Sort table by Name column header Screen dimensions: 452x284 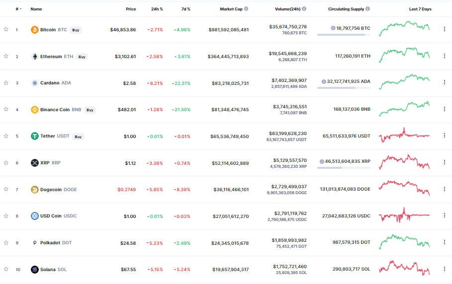(36, 9)
